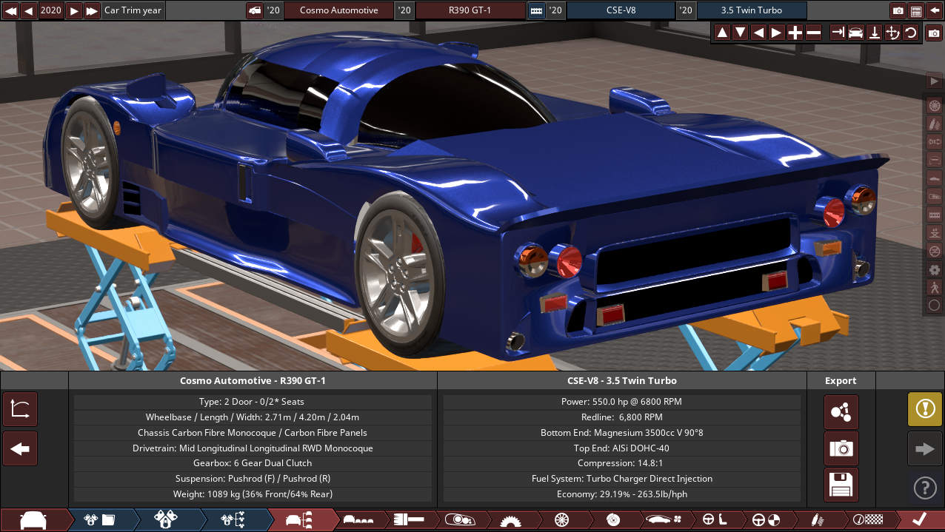Screen dimensions: 945x532
Task: Click the share nodes export button
Action: (x=841, y=412)
